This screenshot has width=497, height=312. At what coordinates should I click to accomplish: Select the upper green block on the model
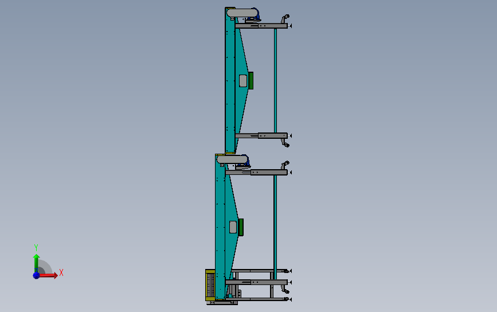click(x=251, y=80)
